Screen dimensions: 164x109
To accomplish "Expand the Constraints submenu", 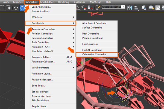I will [51, 23].
